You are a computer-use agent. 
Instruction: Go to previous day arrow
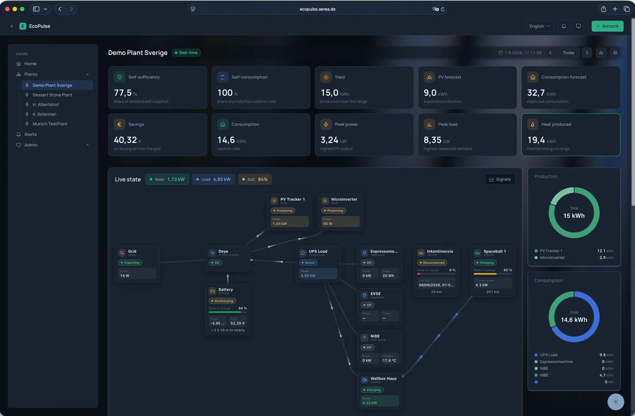click(x=550, y=53)
